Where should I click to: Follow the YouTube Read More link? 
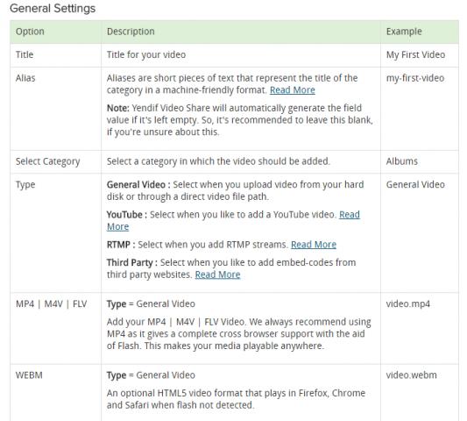coord(350,215)
